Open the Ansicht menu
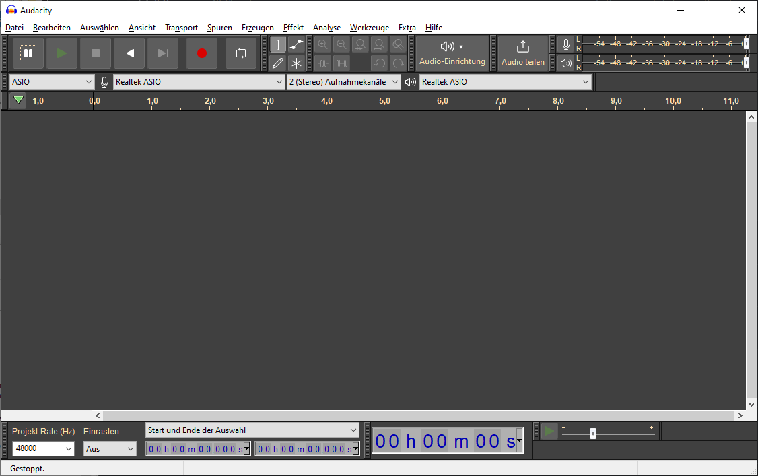 pos(142,28)
